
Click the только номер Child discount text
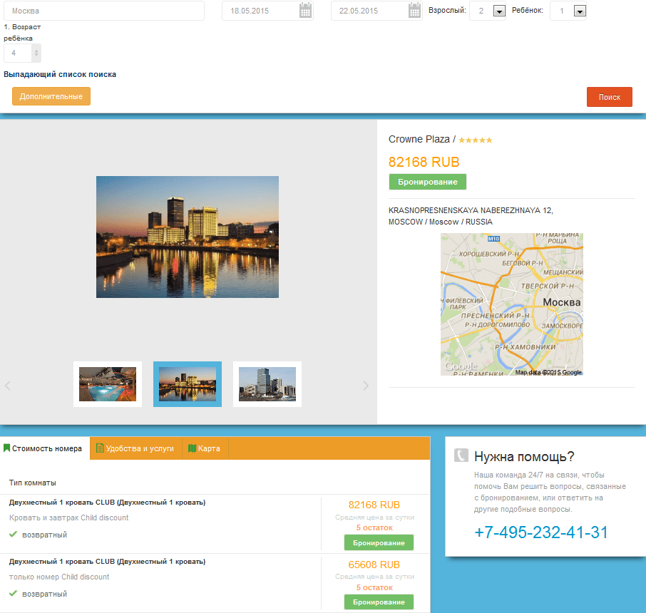click(x=59, y=577)
